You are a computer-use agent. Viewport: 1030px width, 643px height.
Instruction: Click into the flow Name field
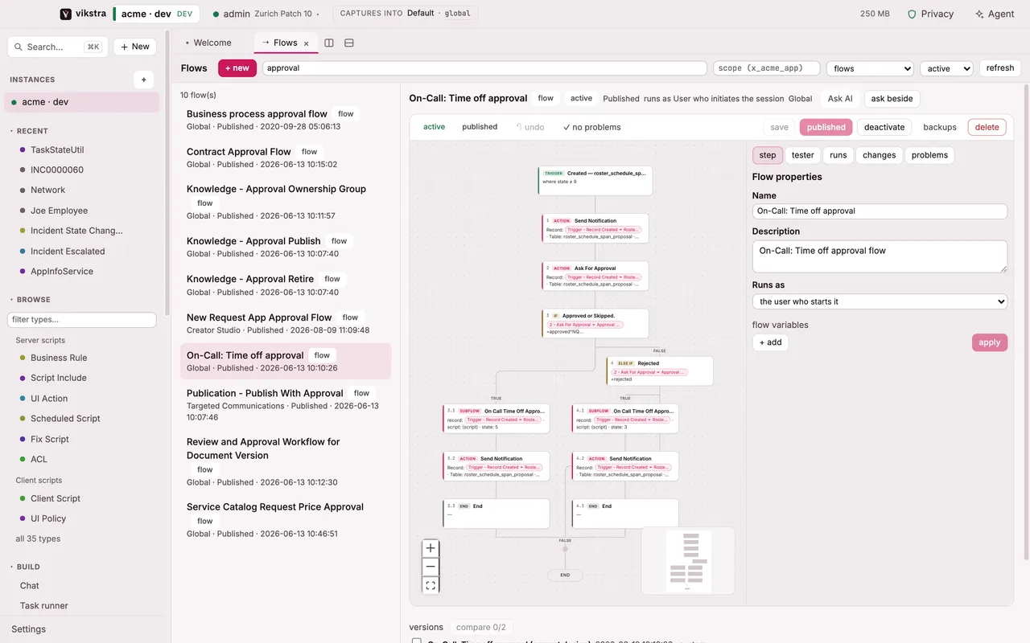880,211
